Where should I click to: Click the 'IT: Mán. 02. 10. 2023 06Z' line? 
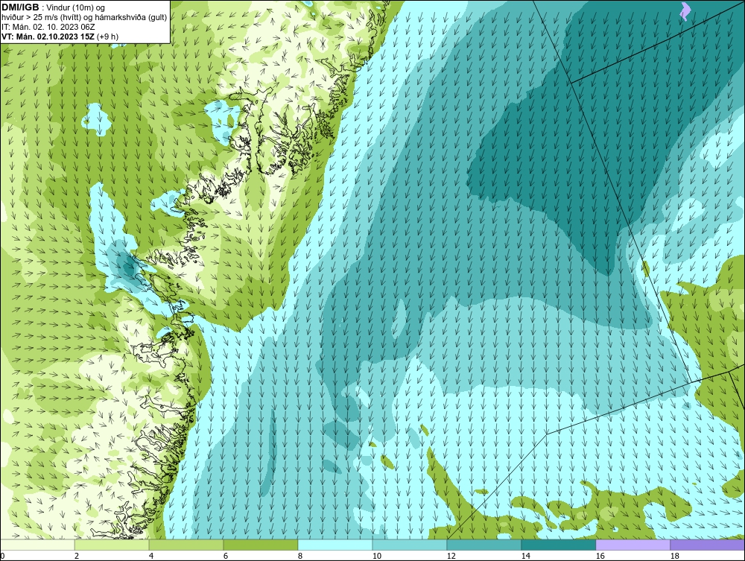48,27
